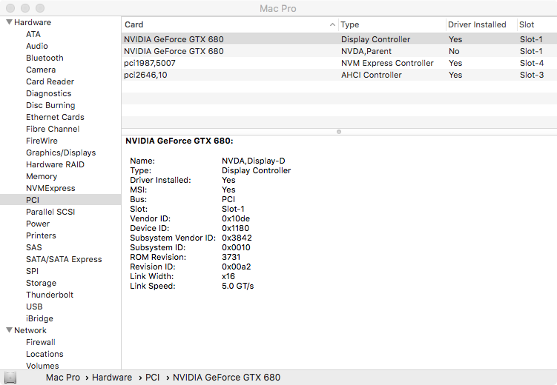Select the pci2646,10 AHCI Controller row

(x=339, y=75)
